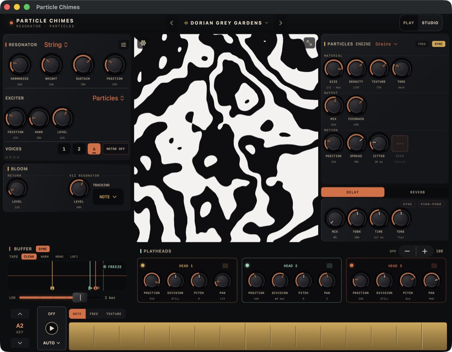Viewport: 452px width, 352px height.
Task: Lower the key with the down chevron
Action: (20, 343)
